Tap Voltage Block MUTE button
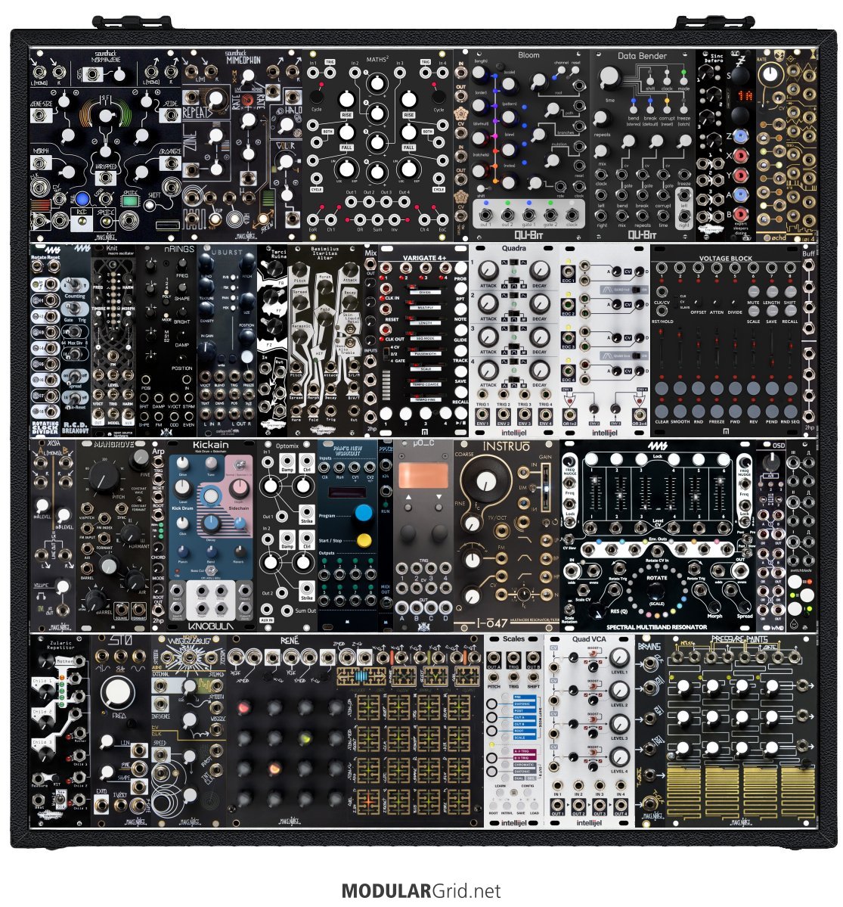The image size is (843, 907). pyautogui.click(x=753, y=292)
